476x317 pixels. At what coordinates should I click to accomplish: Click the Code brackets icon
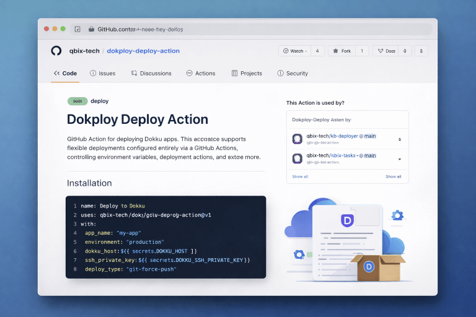pos(57,73)
